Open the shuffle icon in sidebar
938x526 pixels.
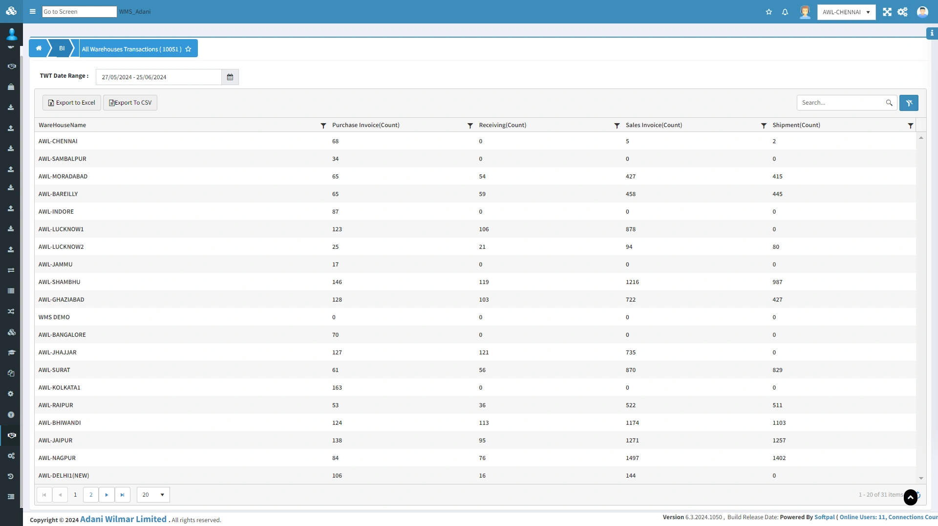coord(11,311)
